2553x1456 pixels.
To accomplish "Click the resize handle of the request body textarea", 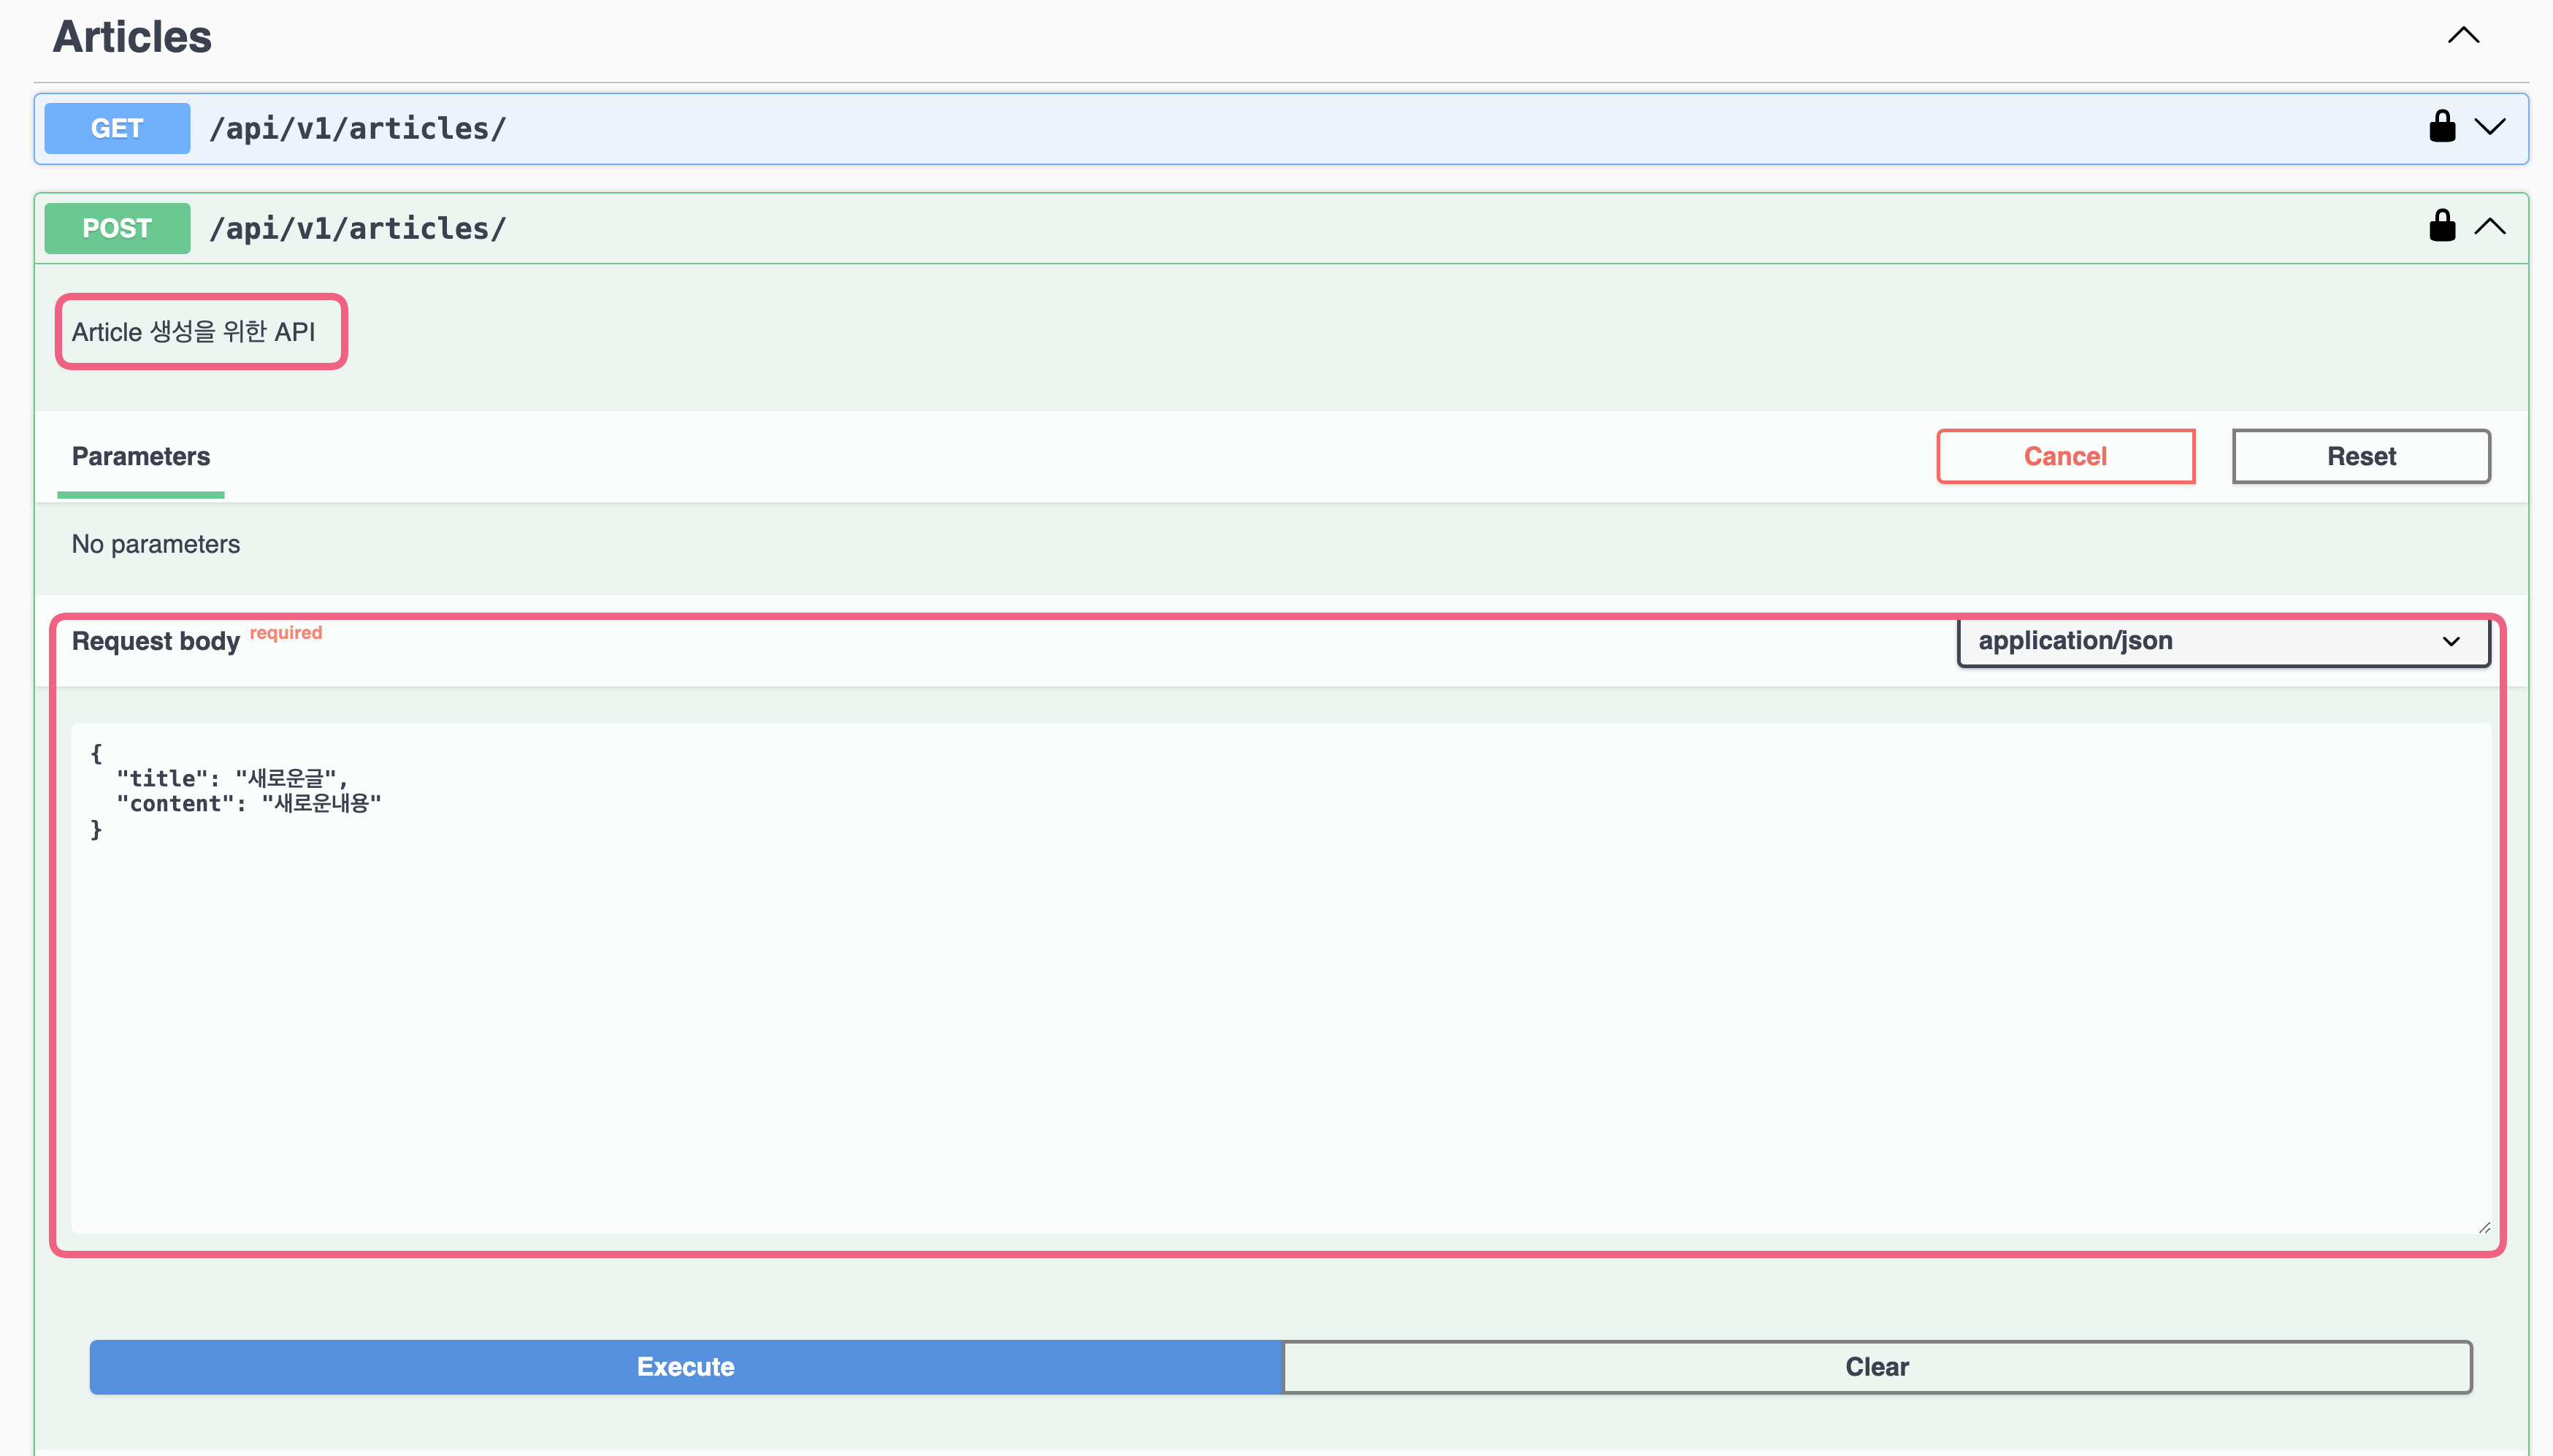I will tap(2484, 1227).
